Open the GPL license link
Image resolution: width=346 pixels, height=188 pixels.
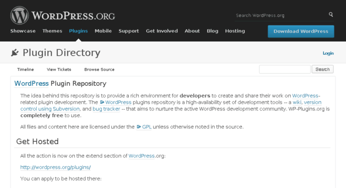(x=144, y=127)
